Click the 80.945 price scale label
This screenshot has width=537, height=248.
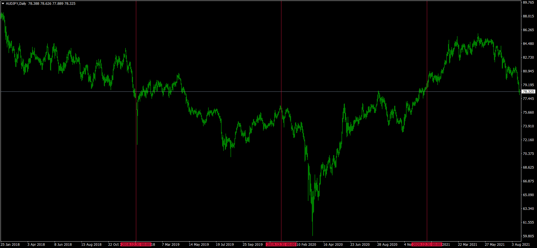pos(528,71)
